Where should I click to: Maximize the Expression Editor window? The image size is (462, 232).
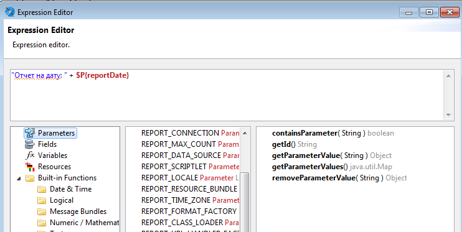click(429, 12)
